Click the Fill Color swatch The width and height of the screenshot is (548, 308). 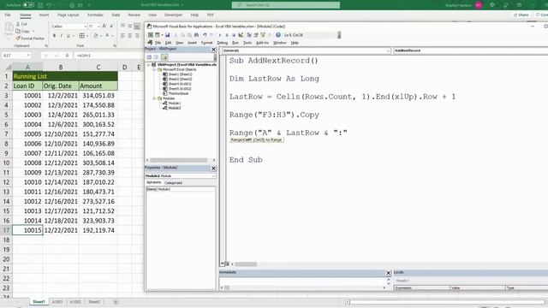pyautogui.click(x=95, y=36)
